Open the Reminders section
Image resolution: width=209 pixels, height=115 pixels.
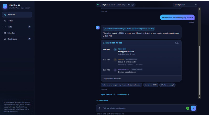[x=17, y=39]
